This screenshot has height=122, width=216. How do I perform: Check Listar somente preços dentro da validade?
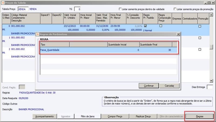coord(120,9)
